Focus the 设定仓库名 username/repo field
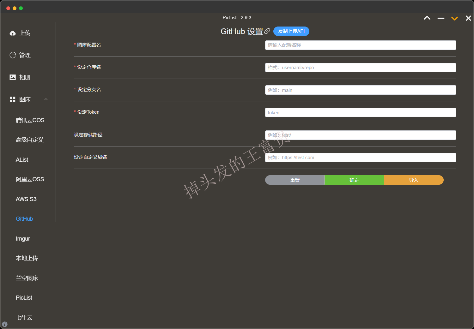The image size is (474, 329). pyautogui.click(x=361, y=68)
